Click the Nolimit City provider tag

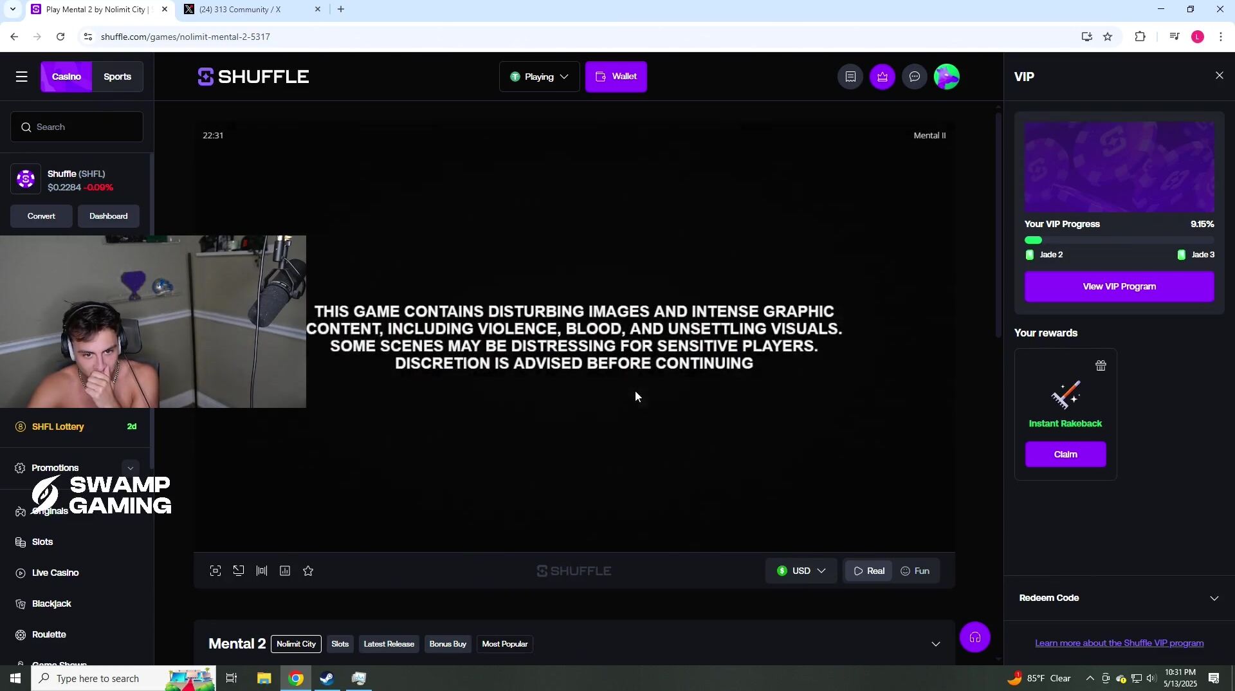pos(296,645)
